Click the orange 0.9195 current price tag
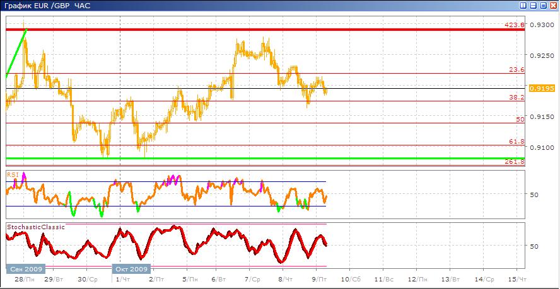This screenshot has width=560, height=289. [542, 89]
